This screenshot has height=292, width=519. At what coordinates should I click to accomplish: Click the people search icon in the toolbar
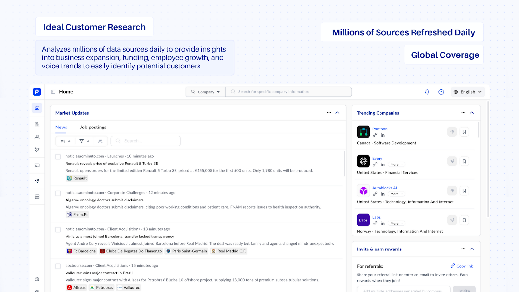pos(101,141)
